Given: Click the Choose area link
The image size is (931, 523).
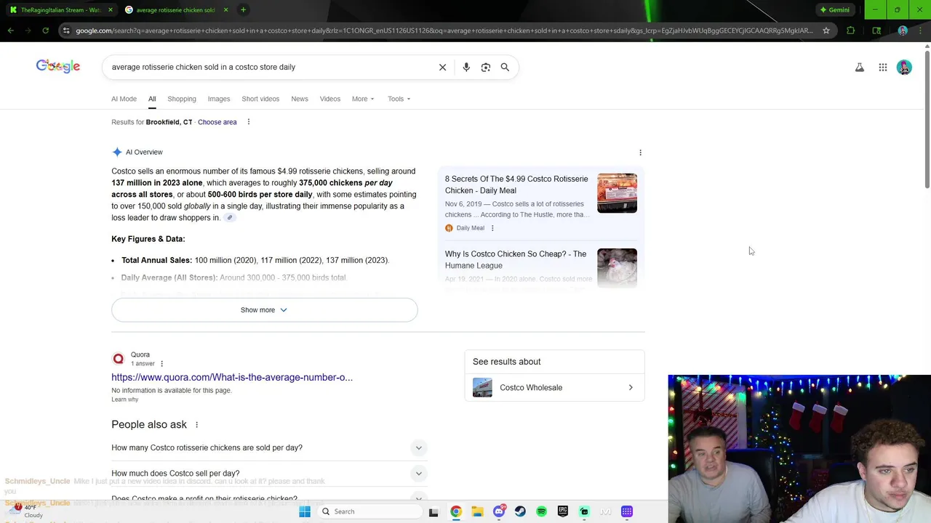Looking at the screenshot, I should point(217,122).
